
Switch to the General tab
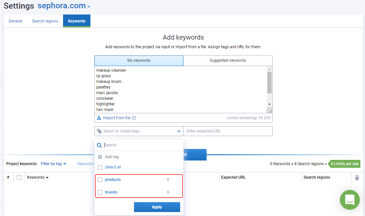[16, 21]
